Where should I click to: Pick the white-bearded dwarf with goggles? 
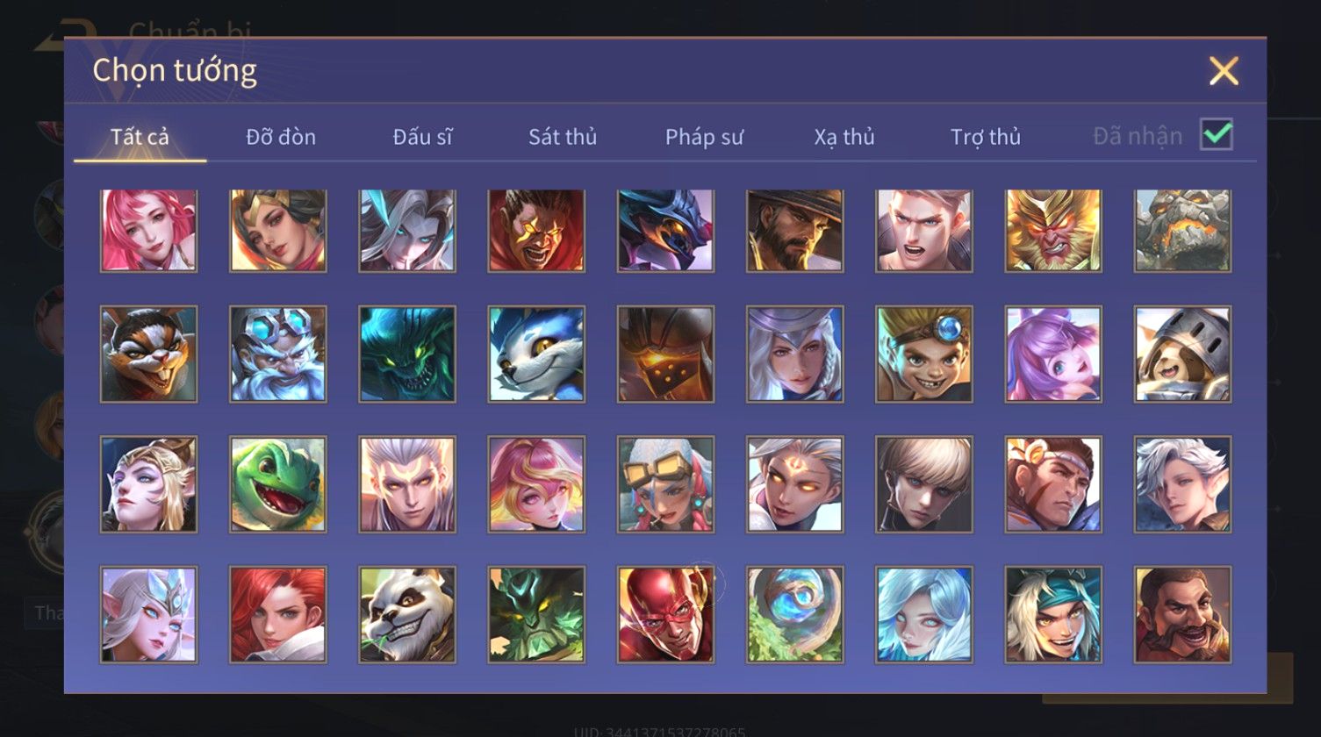tap(278, 354)
